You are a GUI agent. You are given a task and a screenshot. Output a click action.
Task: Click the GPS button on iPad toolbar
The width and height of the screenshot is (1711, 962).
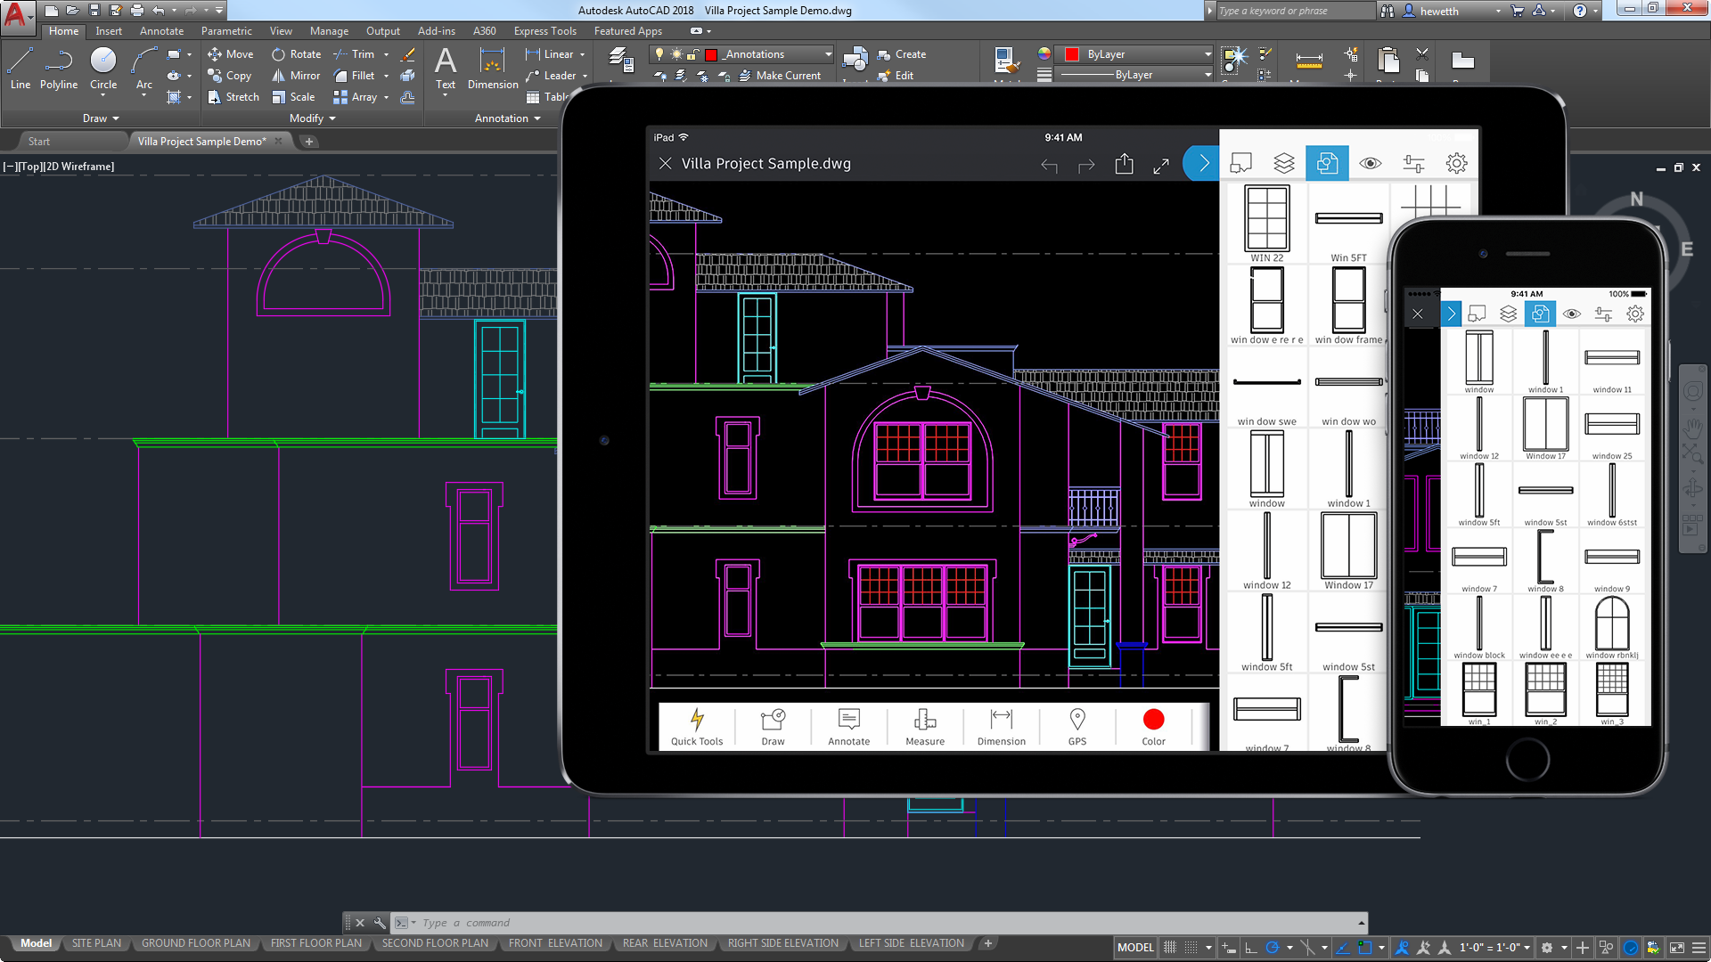[x=1077, y=725]
